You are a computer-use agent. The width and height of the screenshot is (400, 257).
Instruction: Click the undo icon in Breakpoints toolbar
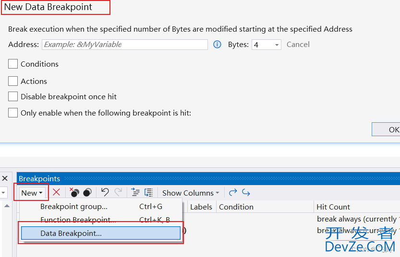(x=105, y=192)
